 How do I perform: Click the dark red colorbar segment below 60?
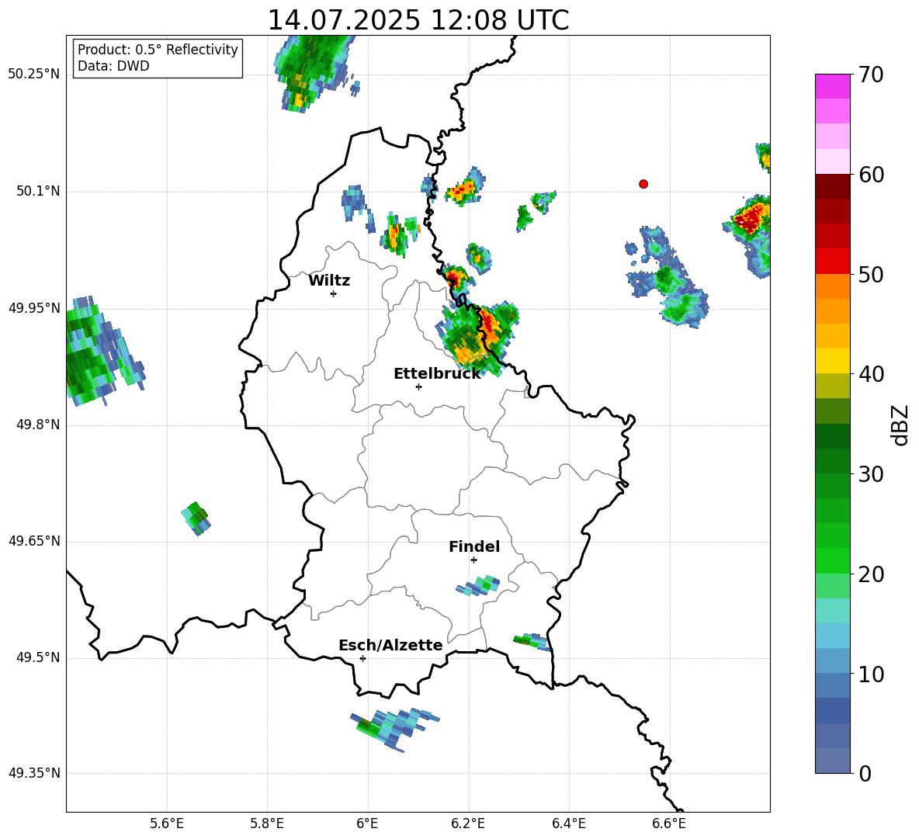pyautogui.click(x=832, y=186)
